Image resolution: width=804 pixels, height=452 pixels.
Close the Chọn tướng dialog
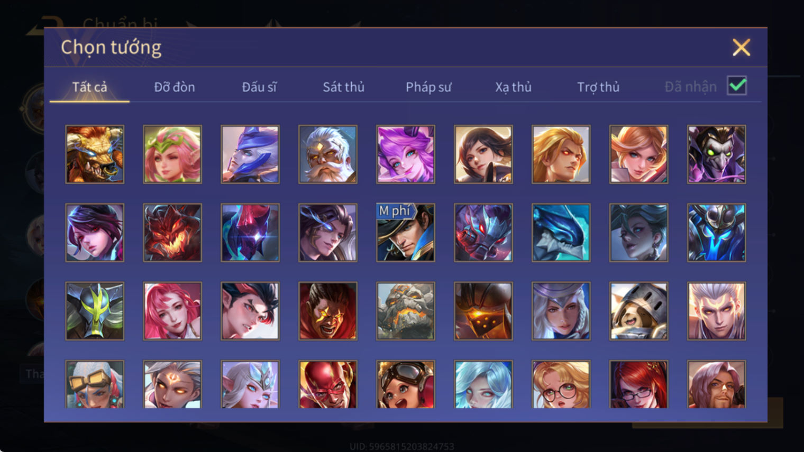741,48
